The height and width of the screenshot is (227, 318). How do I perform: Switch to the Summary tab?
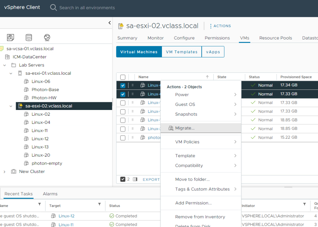point(128,38)
